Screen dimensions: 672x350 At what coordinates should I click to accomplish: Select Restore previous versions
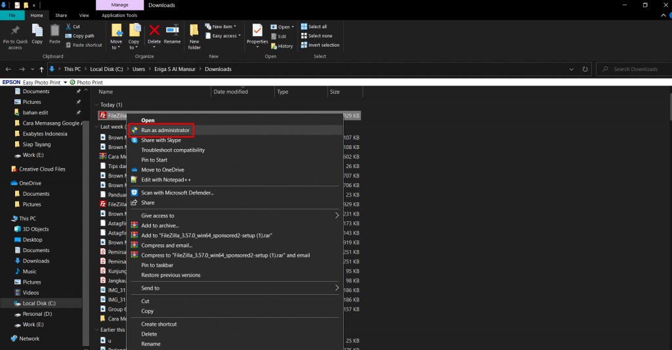[236, 275]
